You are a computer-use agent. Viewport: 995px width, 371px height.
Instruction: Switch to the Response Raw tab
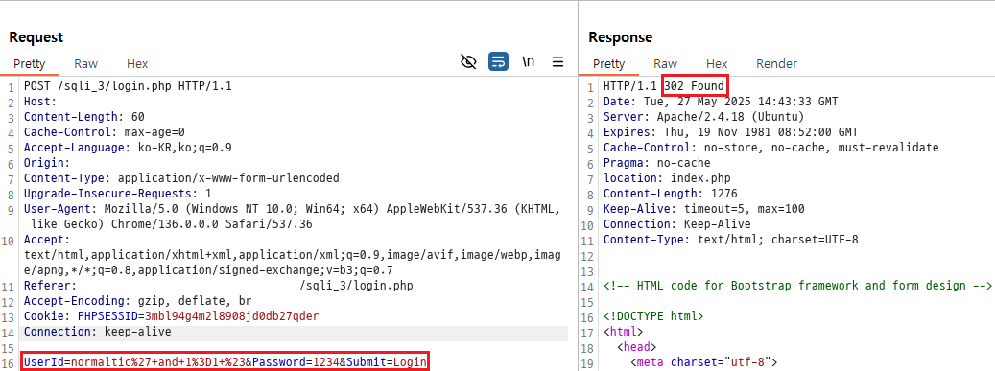click(665, 63)
